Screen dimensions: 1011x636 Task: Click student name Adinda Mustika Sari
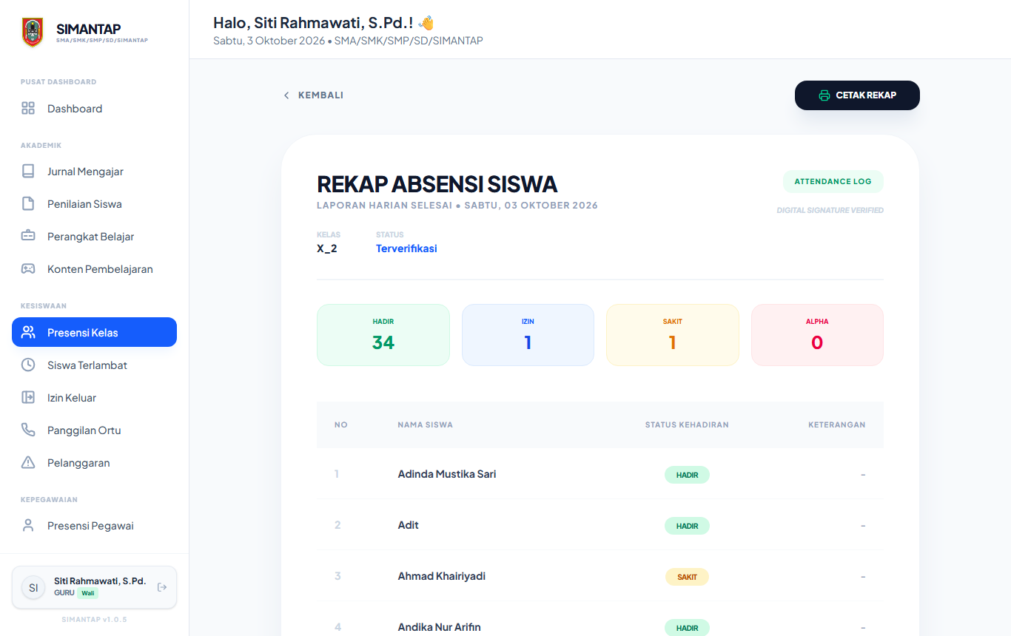(x=447, y=474)
